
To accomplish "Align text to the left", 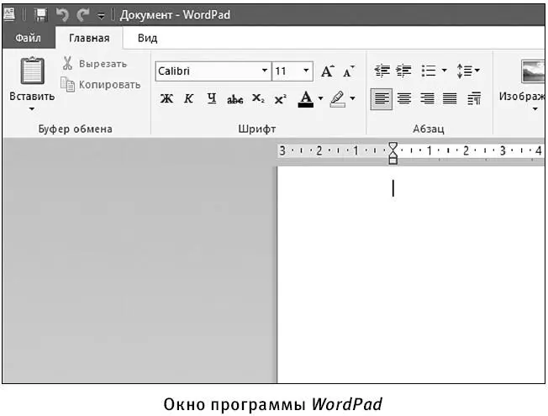I will point(382,99).
